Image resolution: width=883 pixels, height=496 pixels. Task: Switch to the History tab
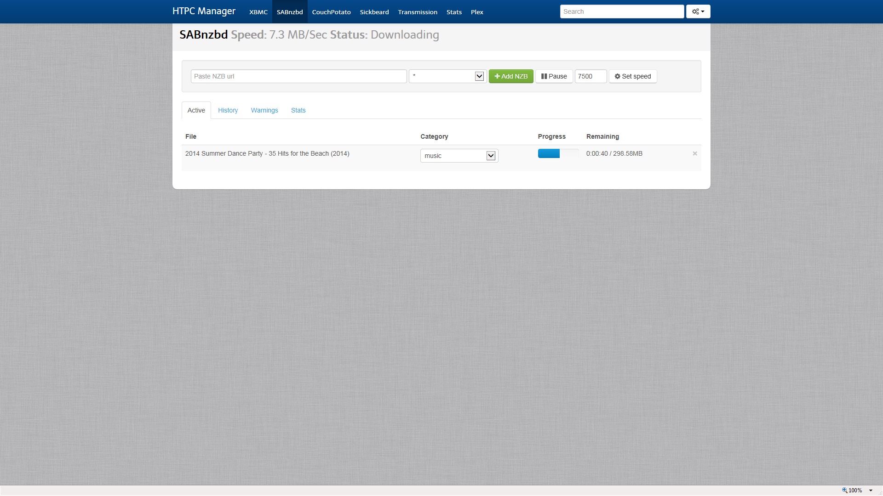pos(228,110)
